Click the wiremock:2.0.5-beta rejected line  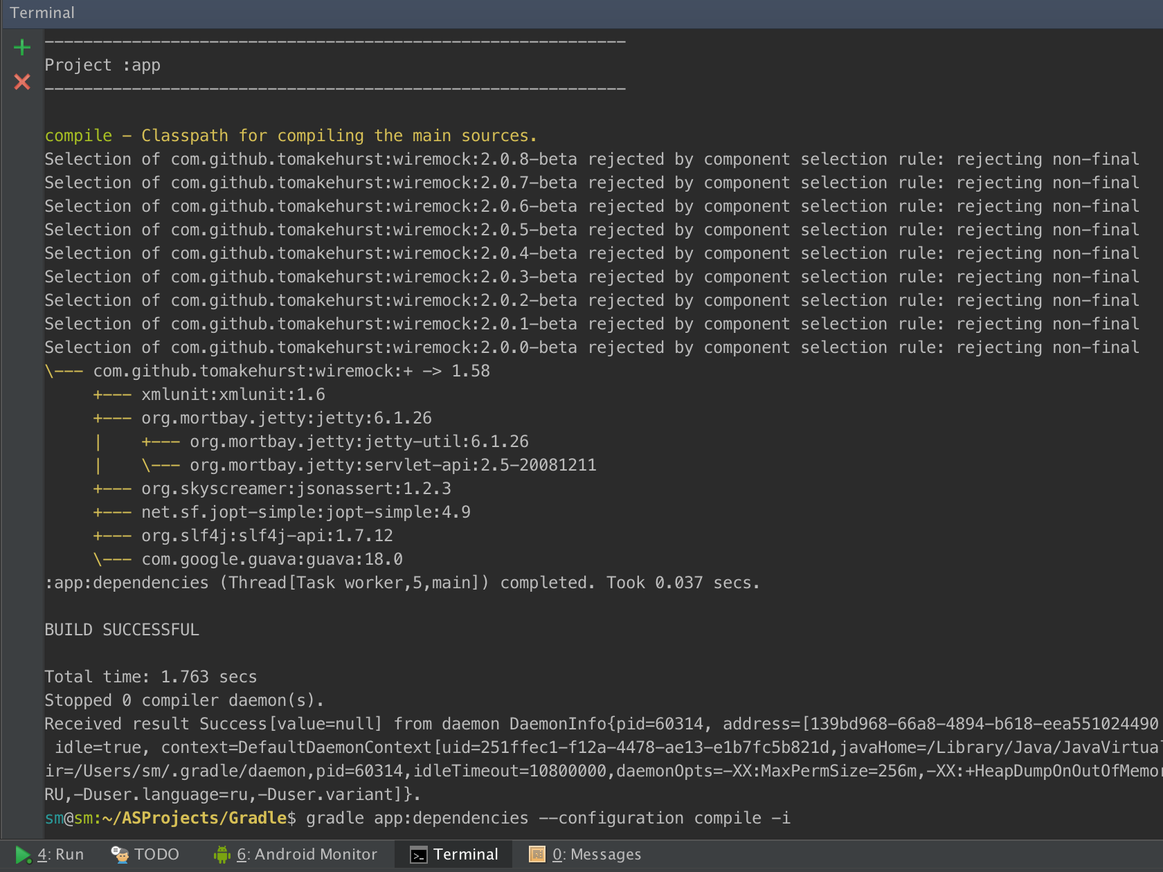coord(592,230)
